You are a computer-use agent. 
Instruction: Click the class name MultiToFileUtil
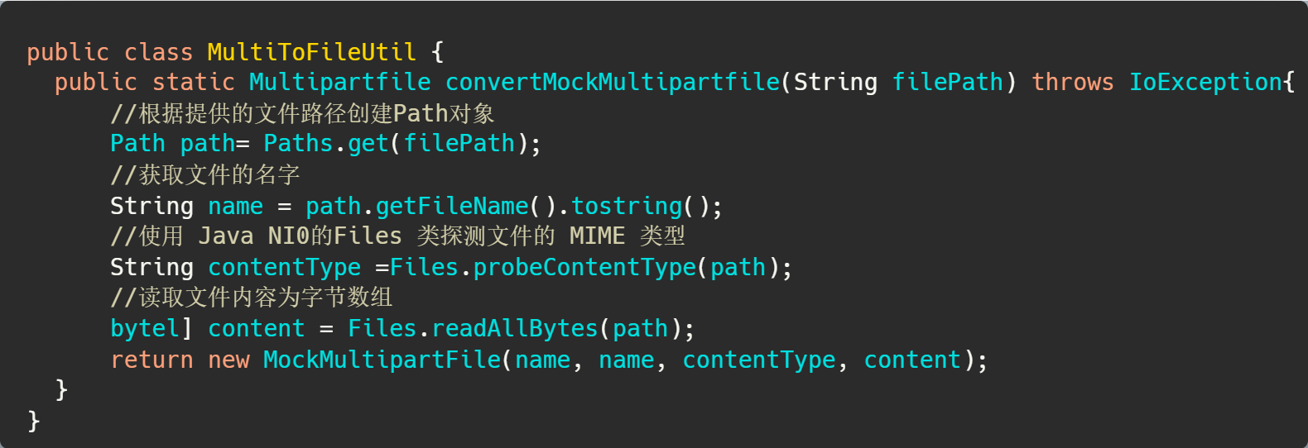tap(311, 52)
